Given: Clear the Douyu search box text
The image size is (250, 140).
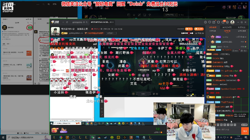Looking at the screenshot, I should 84,22.
